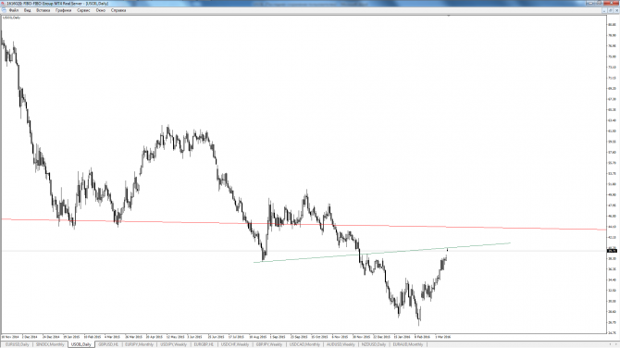Switch to the NZDUSD,Daily chart tab
Viewport: 620px width, 348px height.
[374, 344]
